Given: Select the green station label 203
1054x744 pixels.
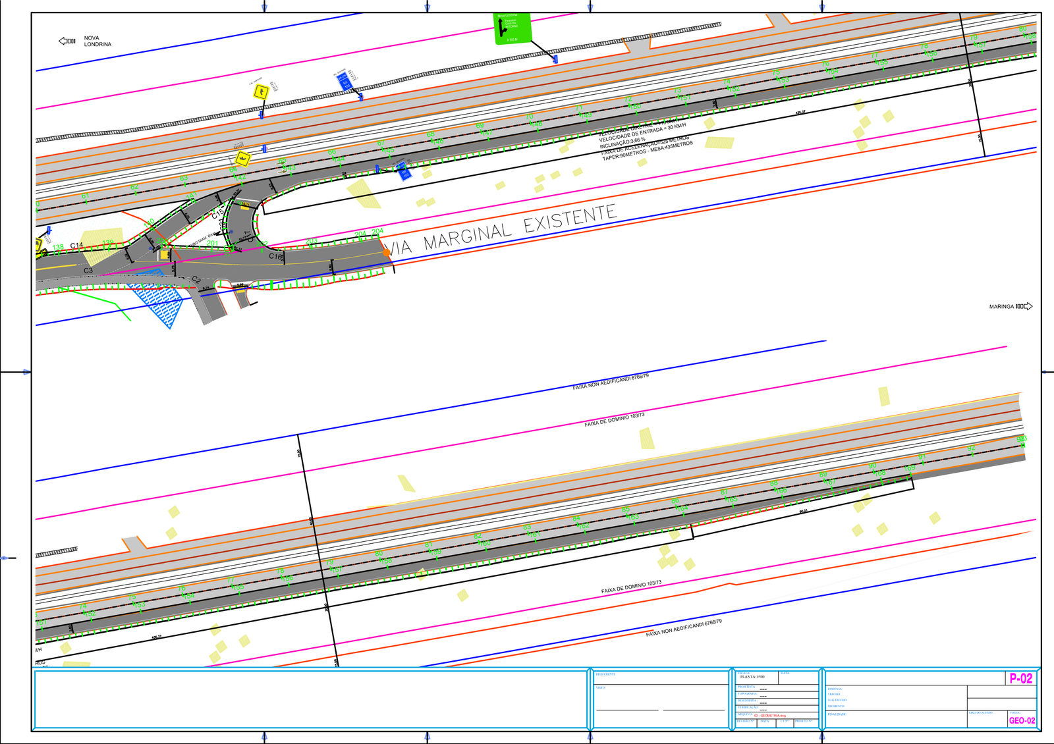Looking at the screenshot, I should (312, 241).
